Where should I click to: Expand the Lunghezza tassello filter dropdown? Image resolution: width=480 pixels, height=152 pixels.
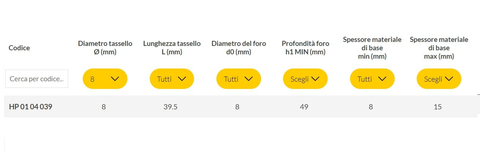click(172, 79)
